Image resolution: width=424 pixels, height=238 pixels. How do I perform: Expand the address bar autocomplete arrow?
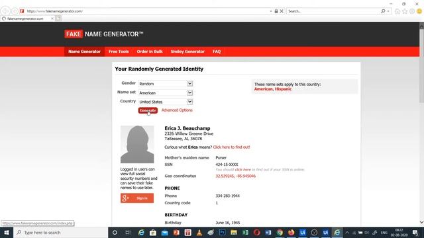click(271, 11)
